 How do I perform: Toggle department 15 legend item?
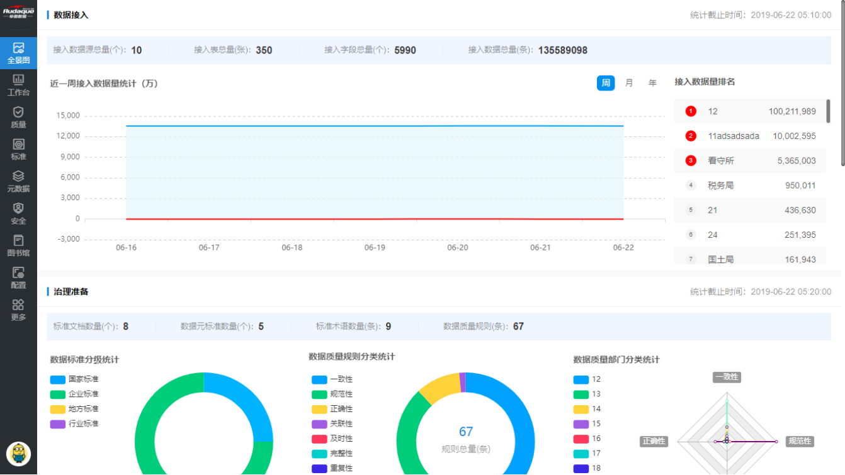(x=587, y=424)
